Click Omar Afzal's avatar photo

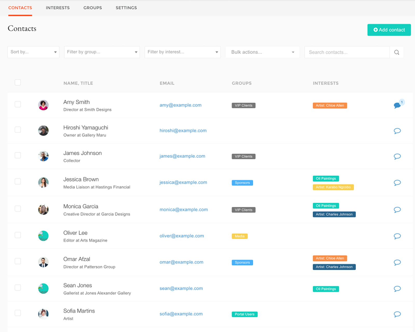tap(43, 262)
